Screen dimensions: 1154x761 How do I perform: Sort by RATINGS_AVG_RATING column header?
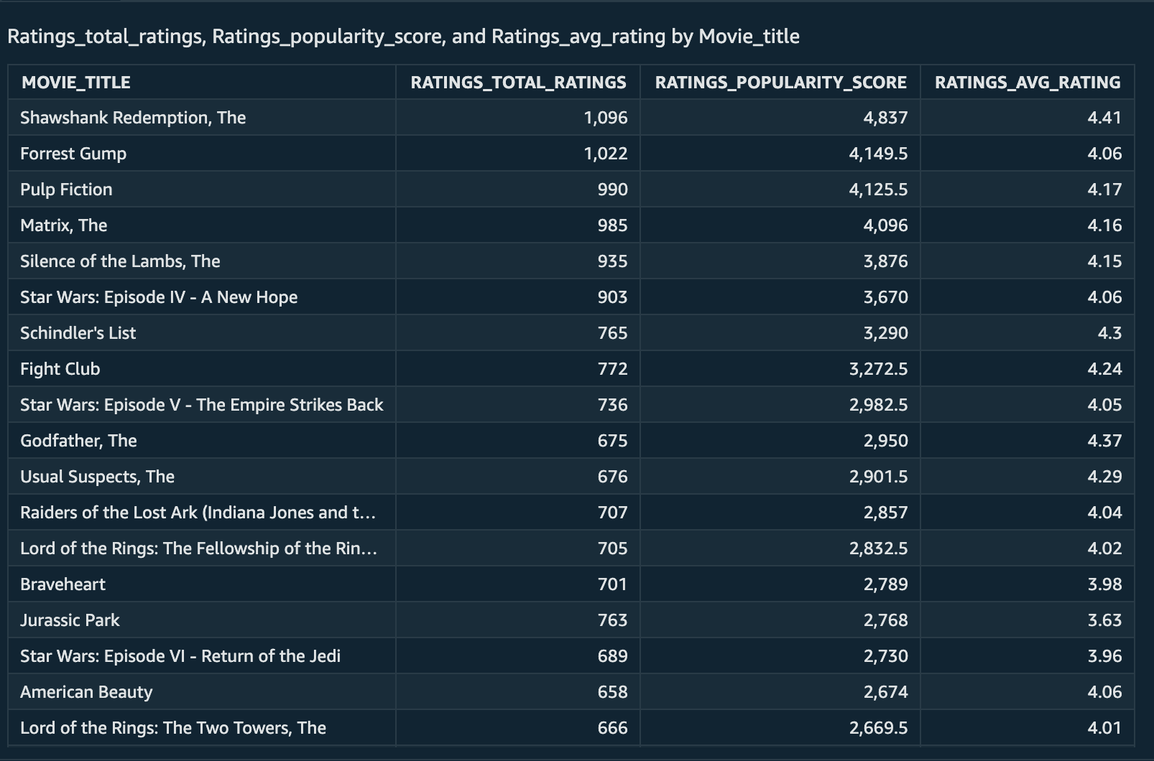[x=1027, y=83]
